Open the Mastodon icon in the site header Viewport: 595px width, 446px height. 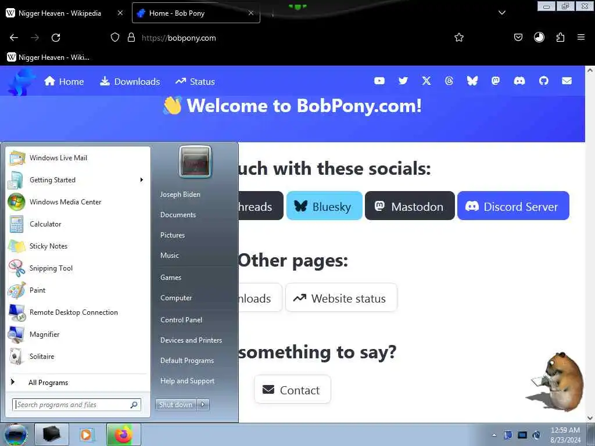496,81
